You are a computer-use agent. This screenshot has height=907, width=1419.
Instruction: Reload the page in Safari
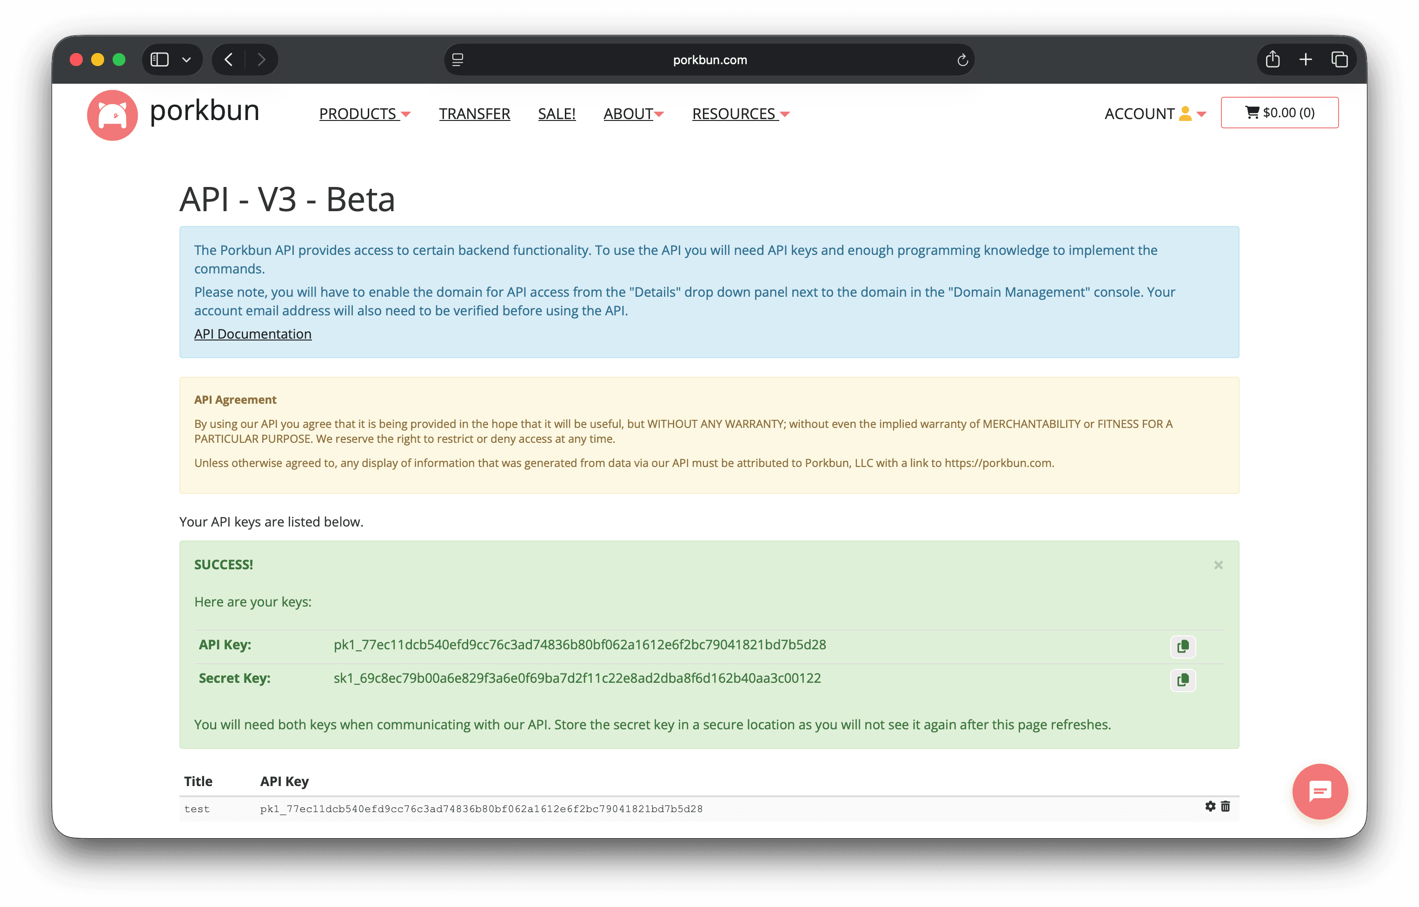(962, 60)
